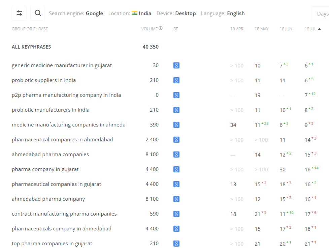Open keyphrase p2p pharma manufacturing company in india

coord(66,95)
